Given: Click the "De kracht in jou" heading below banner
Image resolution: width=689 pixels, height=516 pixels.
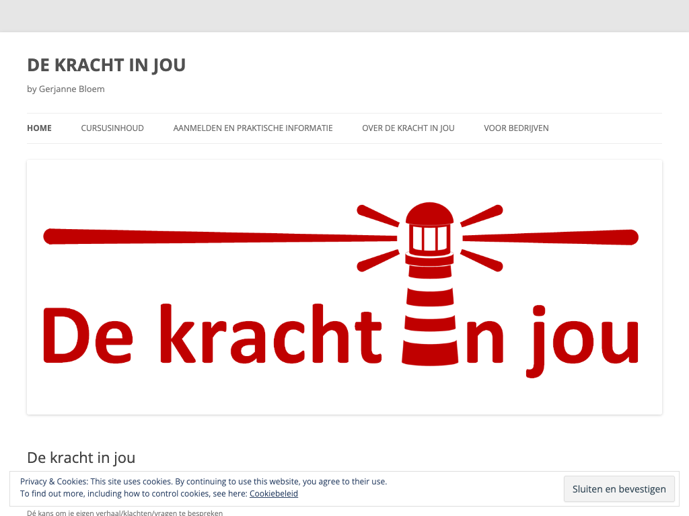Looking at the screenshot, I should (81, 458).
